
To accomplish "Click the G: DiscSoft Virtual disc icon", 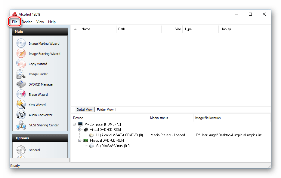I will (x=91, y=146).
